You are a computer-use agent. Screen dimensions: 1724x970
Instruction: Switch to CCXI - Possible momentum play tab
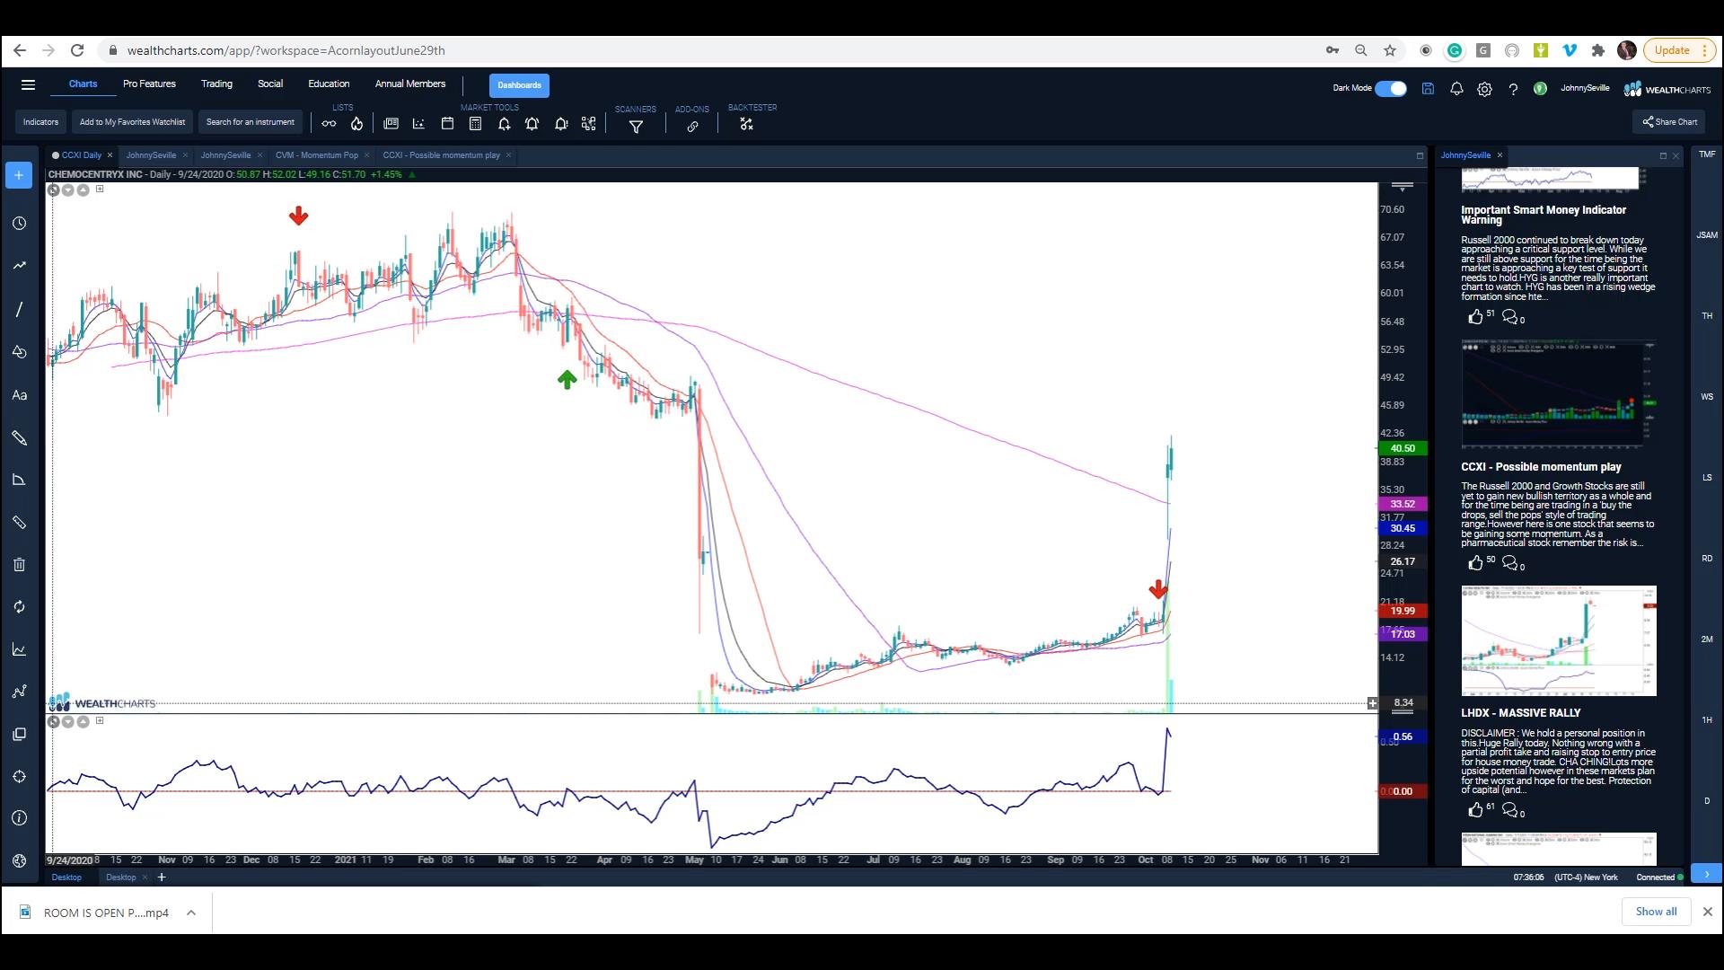tap(441, 155)
